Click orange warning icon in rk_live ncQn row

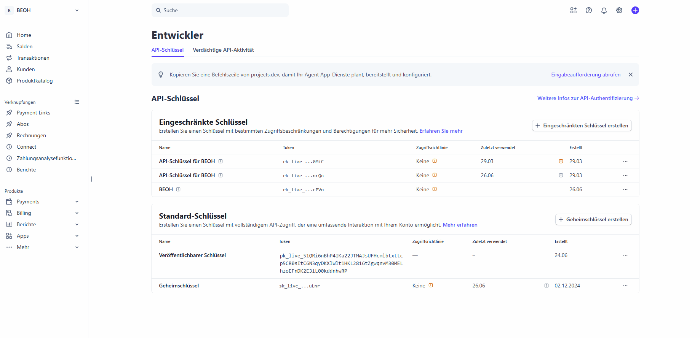pyautogui.click(x=435, y=175)
